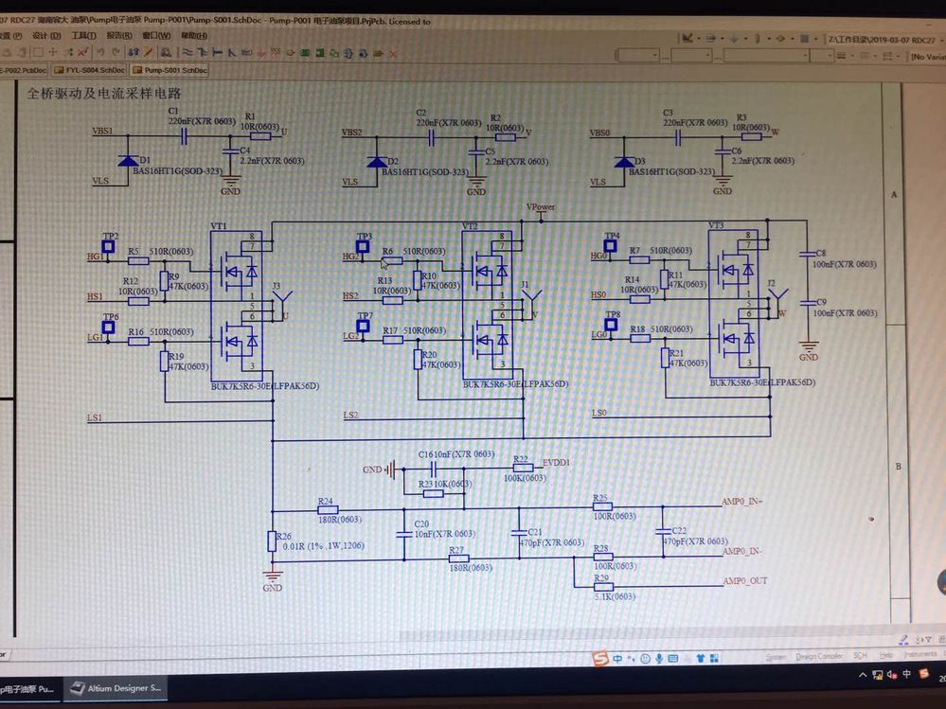Toggle the muted volume speaker tray icon
The height and width of the screenshot is (709, 946).
[x=892, y=675]
